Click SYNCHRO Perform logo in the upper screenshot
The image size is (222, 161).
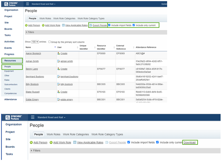pyautogui.click(x=11, y=4)
